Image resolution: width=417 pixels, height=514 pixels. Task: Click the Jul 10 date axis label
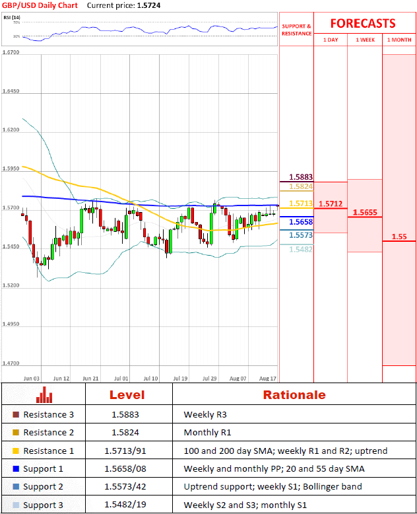point(150,379)
